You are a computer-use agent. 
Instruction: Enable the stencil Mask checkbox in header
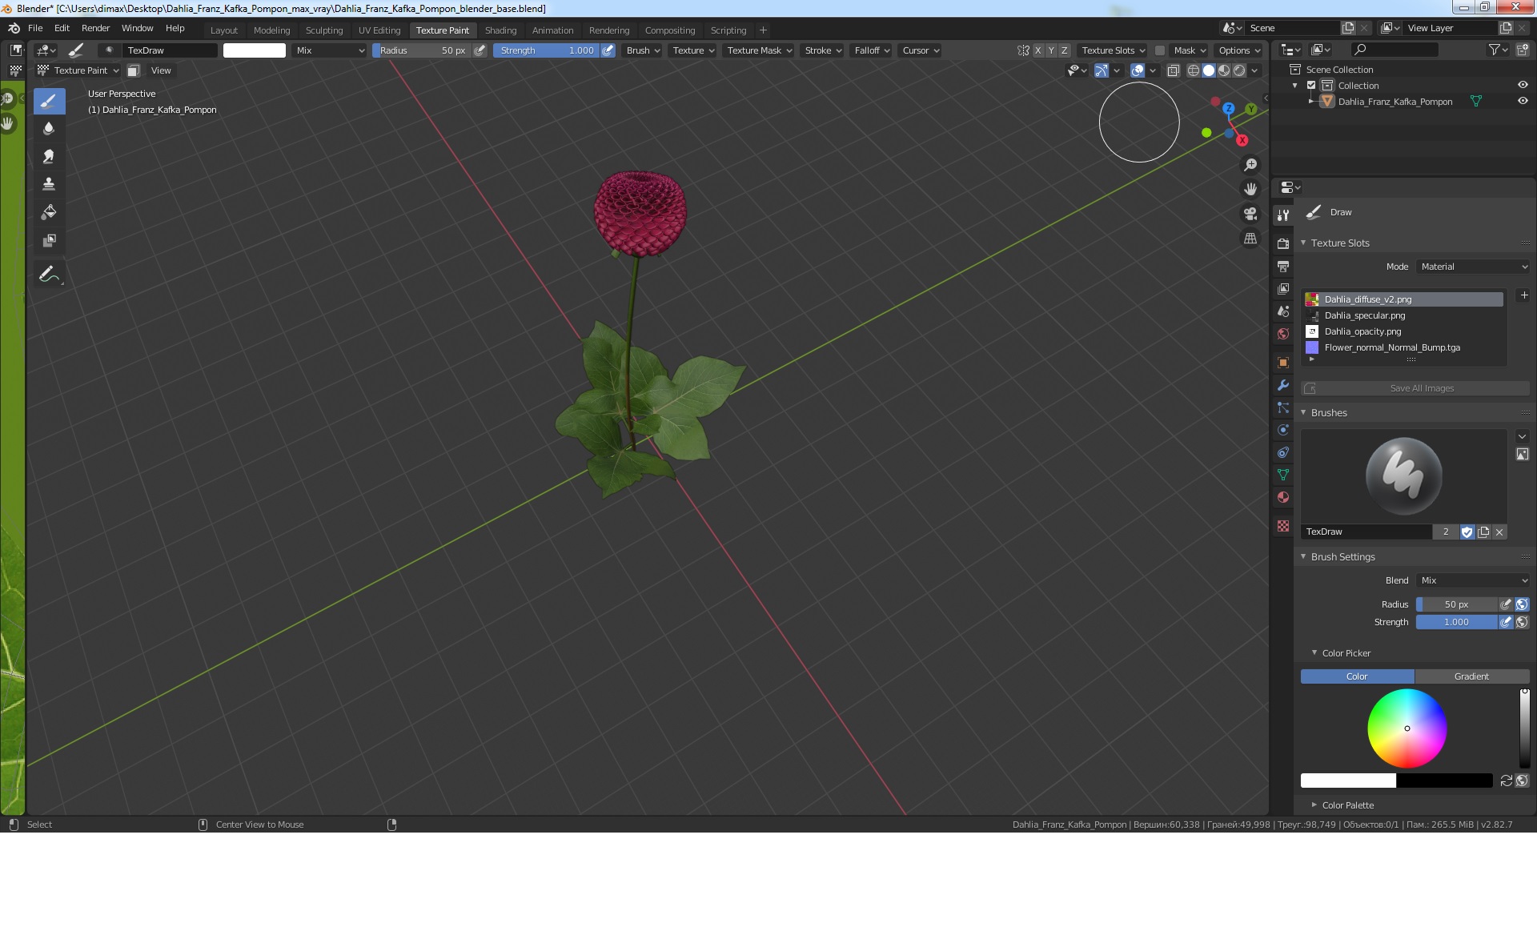[x=1159, y=50]
